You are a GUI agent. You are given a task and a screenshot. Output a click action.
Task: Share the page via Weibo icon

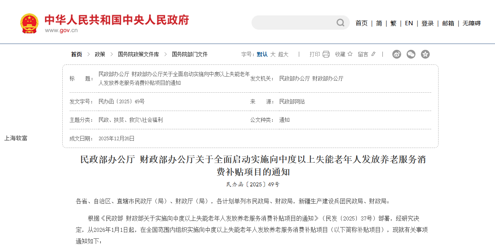(397, 54)
